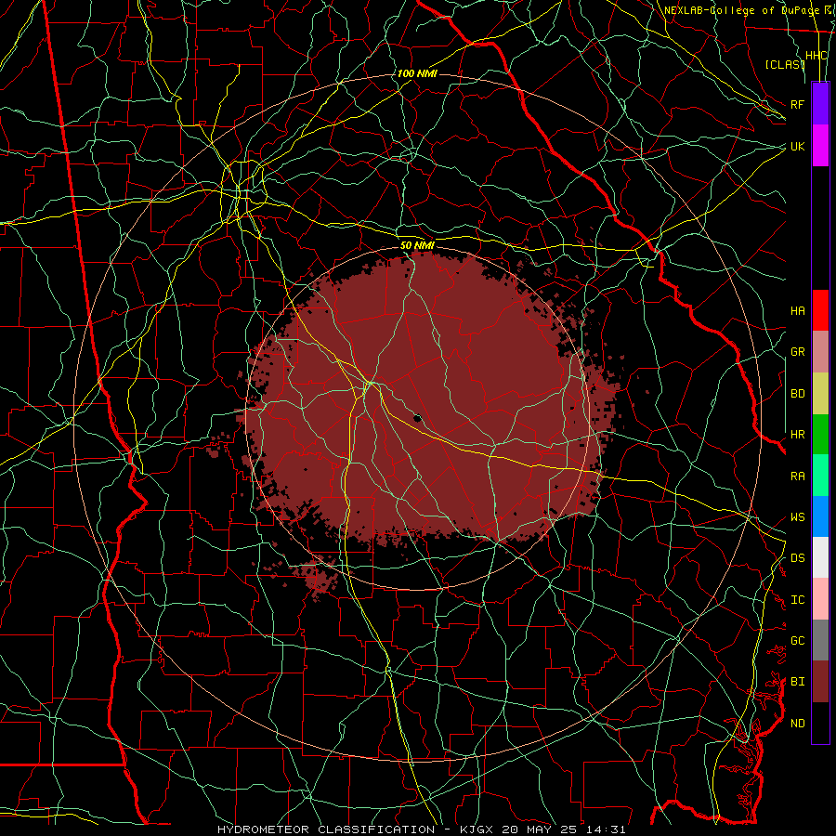
Task: Click the [CLAS] units label
Action: [x=785, y=64]
